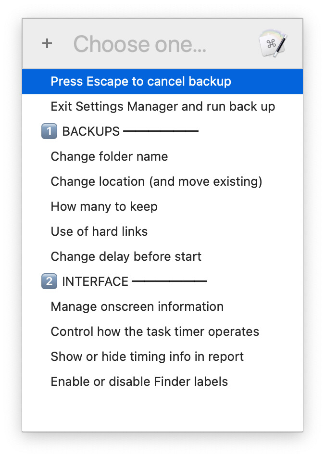
Task: Open Manage onscreen information
Action: pos(162,307)
